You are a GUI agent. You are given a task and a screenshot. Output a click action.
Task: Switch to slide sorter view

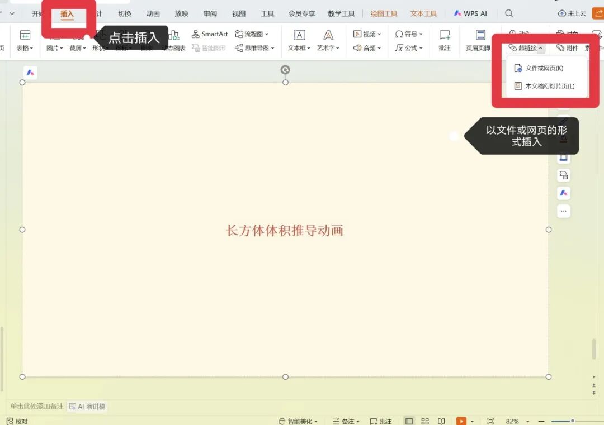coord(425,421)
